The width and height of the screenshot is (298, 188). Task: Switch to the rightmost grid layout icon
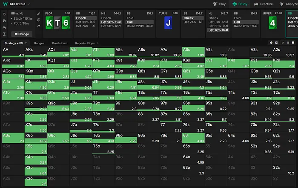(x=292, y=43)
